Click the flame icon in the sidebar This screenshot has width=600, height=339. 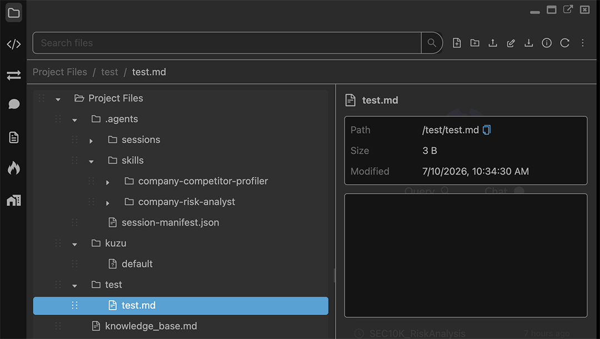tap(14, 168)
